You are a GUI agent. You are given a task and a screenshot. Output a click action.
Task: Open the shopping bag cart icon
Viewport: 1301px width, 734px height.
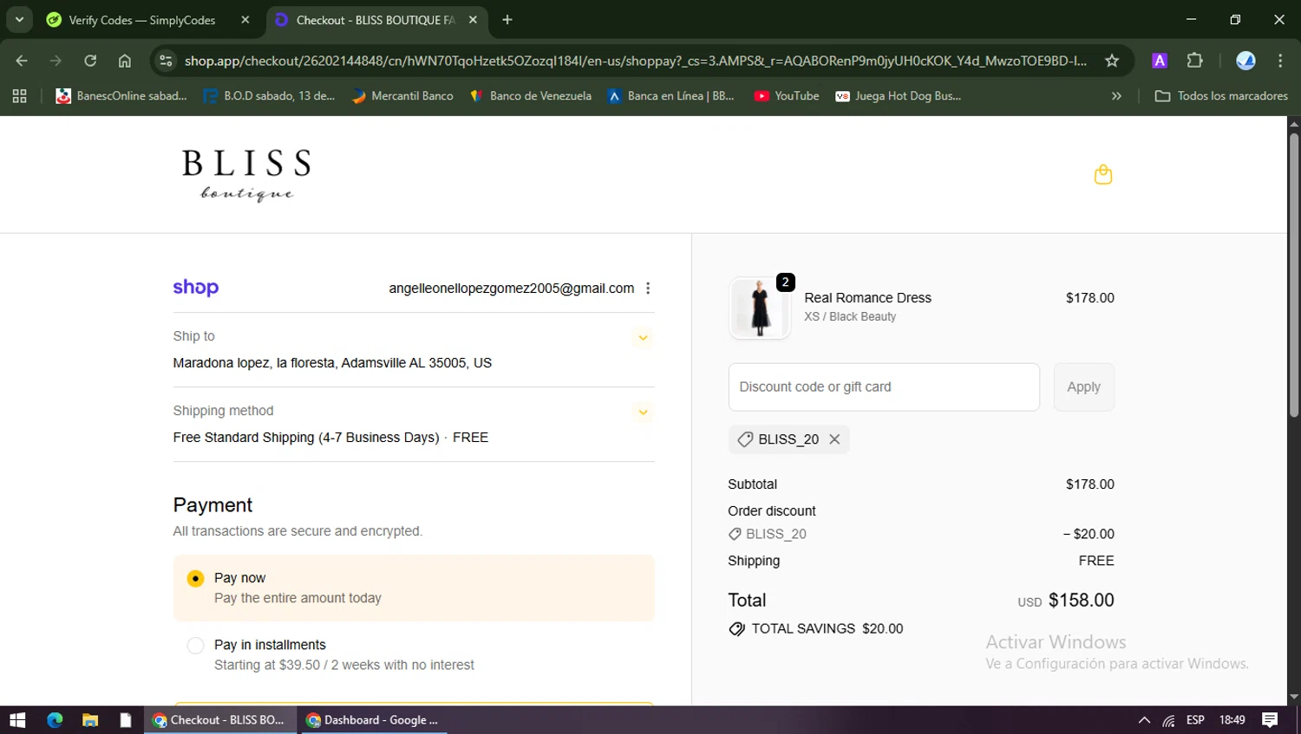coord(1102,174)
